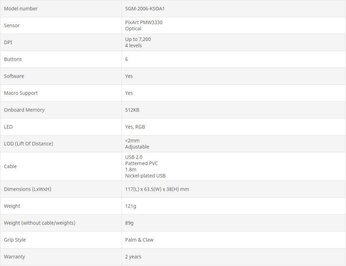
Task: Click the Buttons row label
Action: 13,59
